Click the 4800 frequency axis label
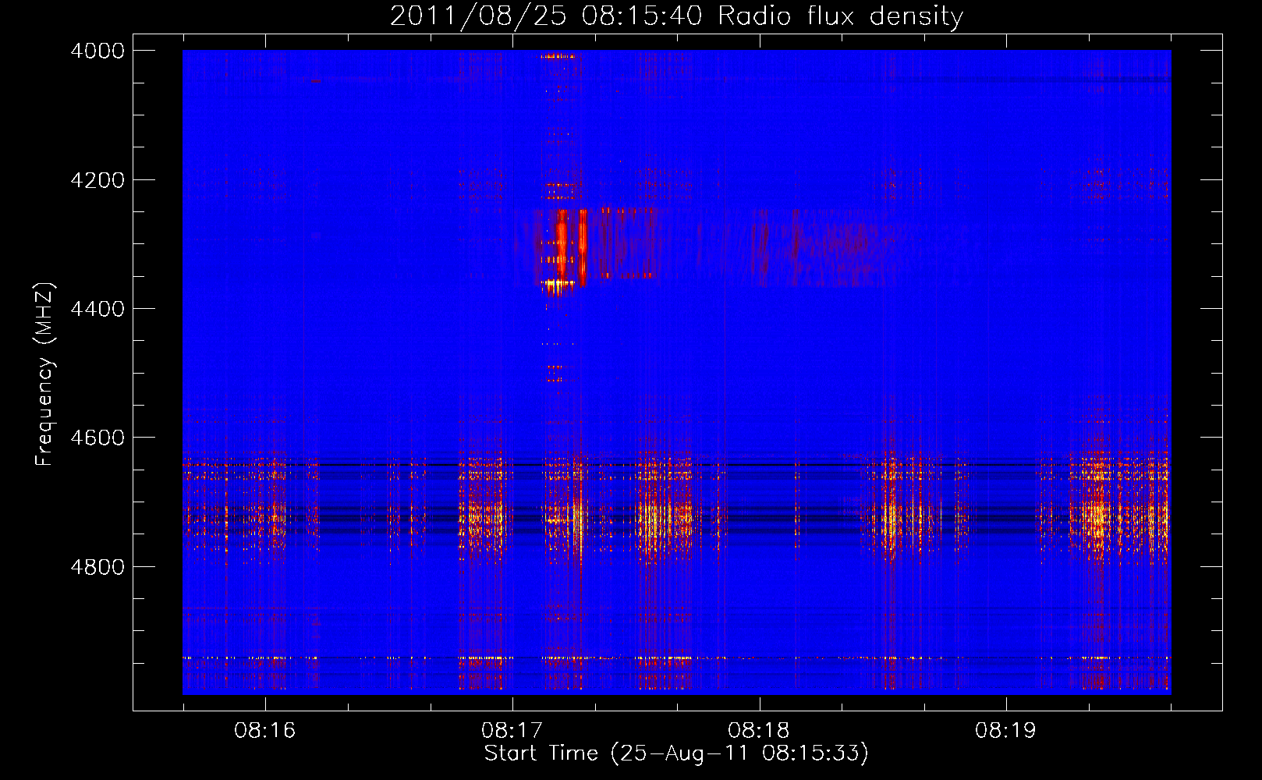 [x=97, y=566]
